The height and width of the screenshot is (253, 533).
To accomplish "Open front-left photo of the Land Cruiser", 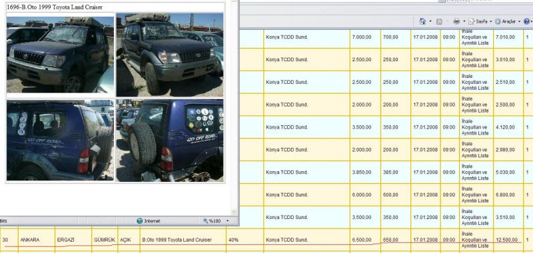I will click(x=60, y=55).
